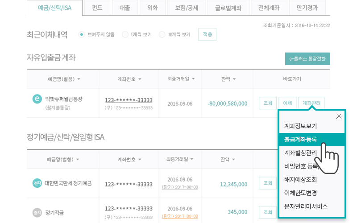The width and height of the screenshot is (357, 223).
Task: Open account number link of 빅팟슈퍼월급통장
Action: pos(129,100)
